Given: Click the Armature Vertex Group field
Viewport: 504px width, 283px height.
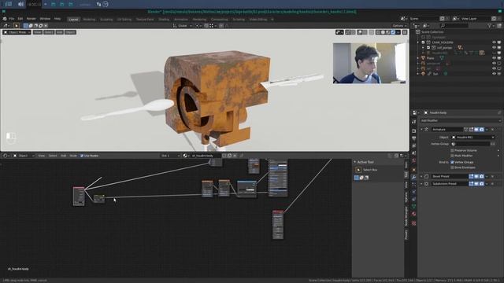Looking at the screenshot, I should point(470,144).
